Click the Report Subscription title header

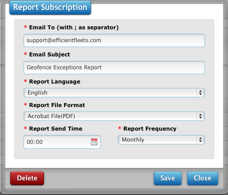pos(50,8)
